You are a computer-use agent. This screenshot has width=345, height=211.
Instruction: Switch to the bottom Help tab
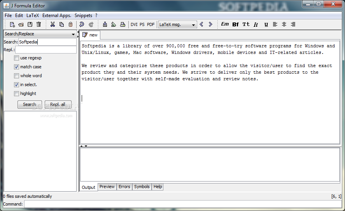click(158, 187)
